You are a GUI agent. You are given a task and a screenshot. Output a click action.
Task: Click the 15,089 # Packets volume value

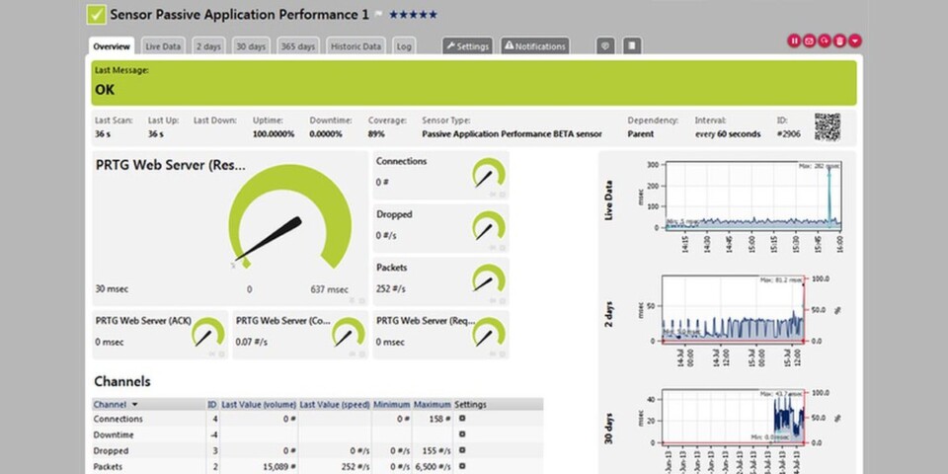tap(281, 466)
